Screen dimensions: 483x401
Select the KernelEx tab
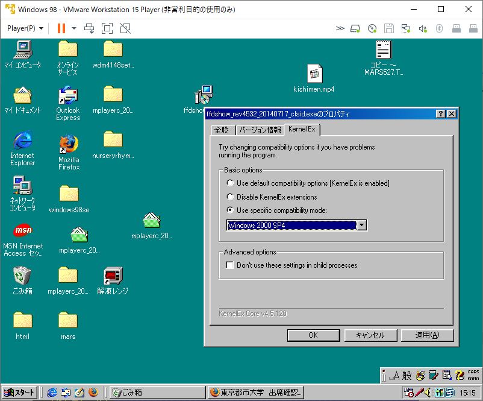pyautogui.click(x=302, y=129)
